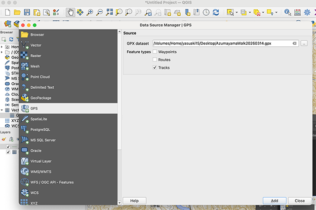Expand the Home node in Browser
This screenshot has width=316, height=210.
click(2, 47)
